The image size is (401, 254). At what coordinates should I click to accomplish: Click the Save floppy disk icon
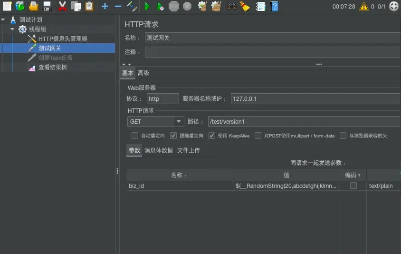47,6
